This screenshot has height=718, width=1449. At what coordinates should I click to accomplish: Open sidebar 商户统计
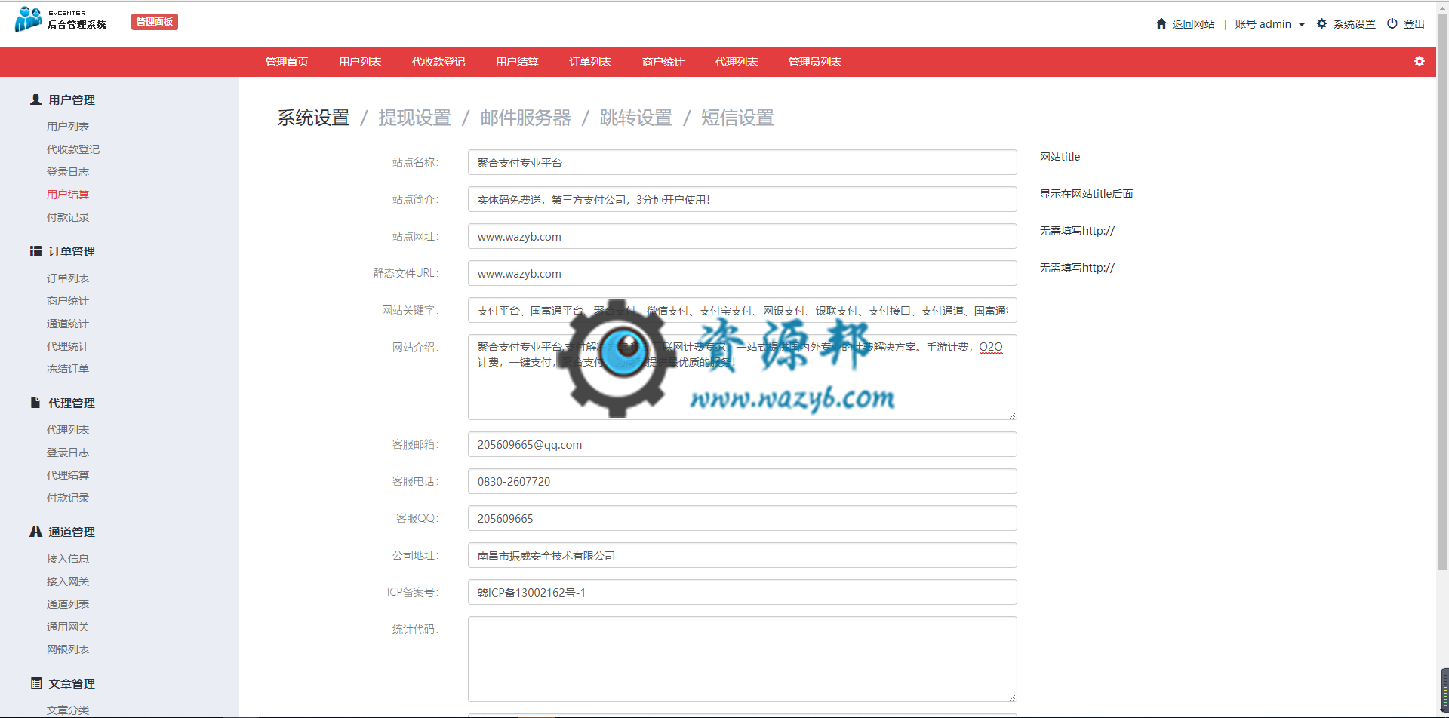[x=68, y=301]
